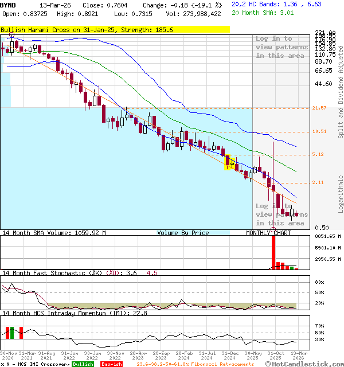344x367 pixels.
Task: Click the 31-Jan 2022 date axis label
Action: pyautogui.click(x=70, y=356)
